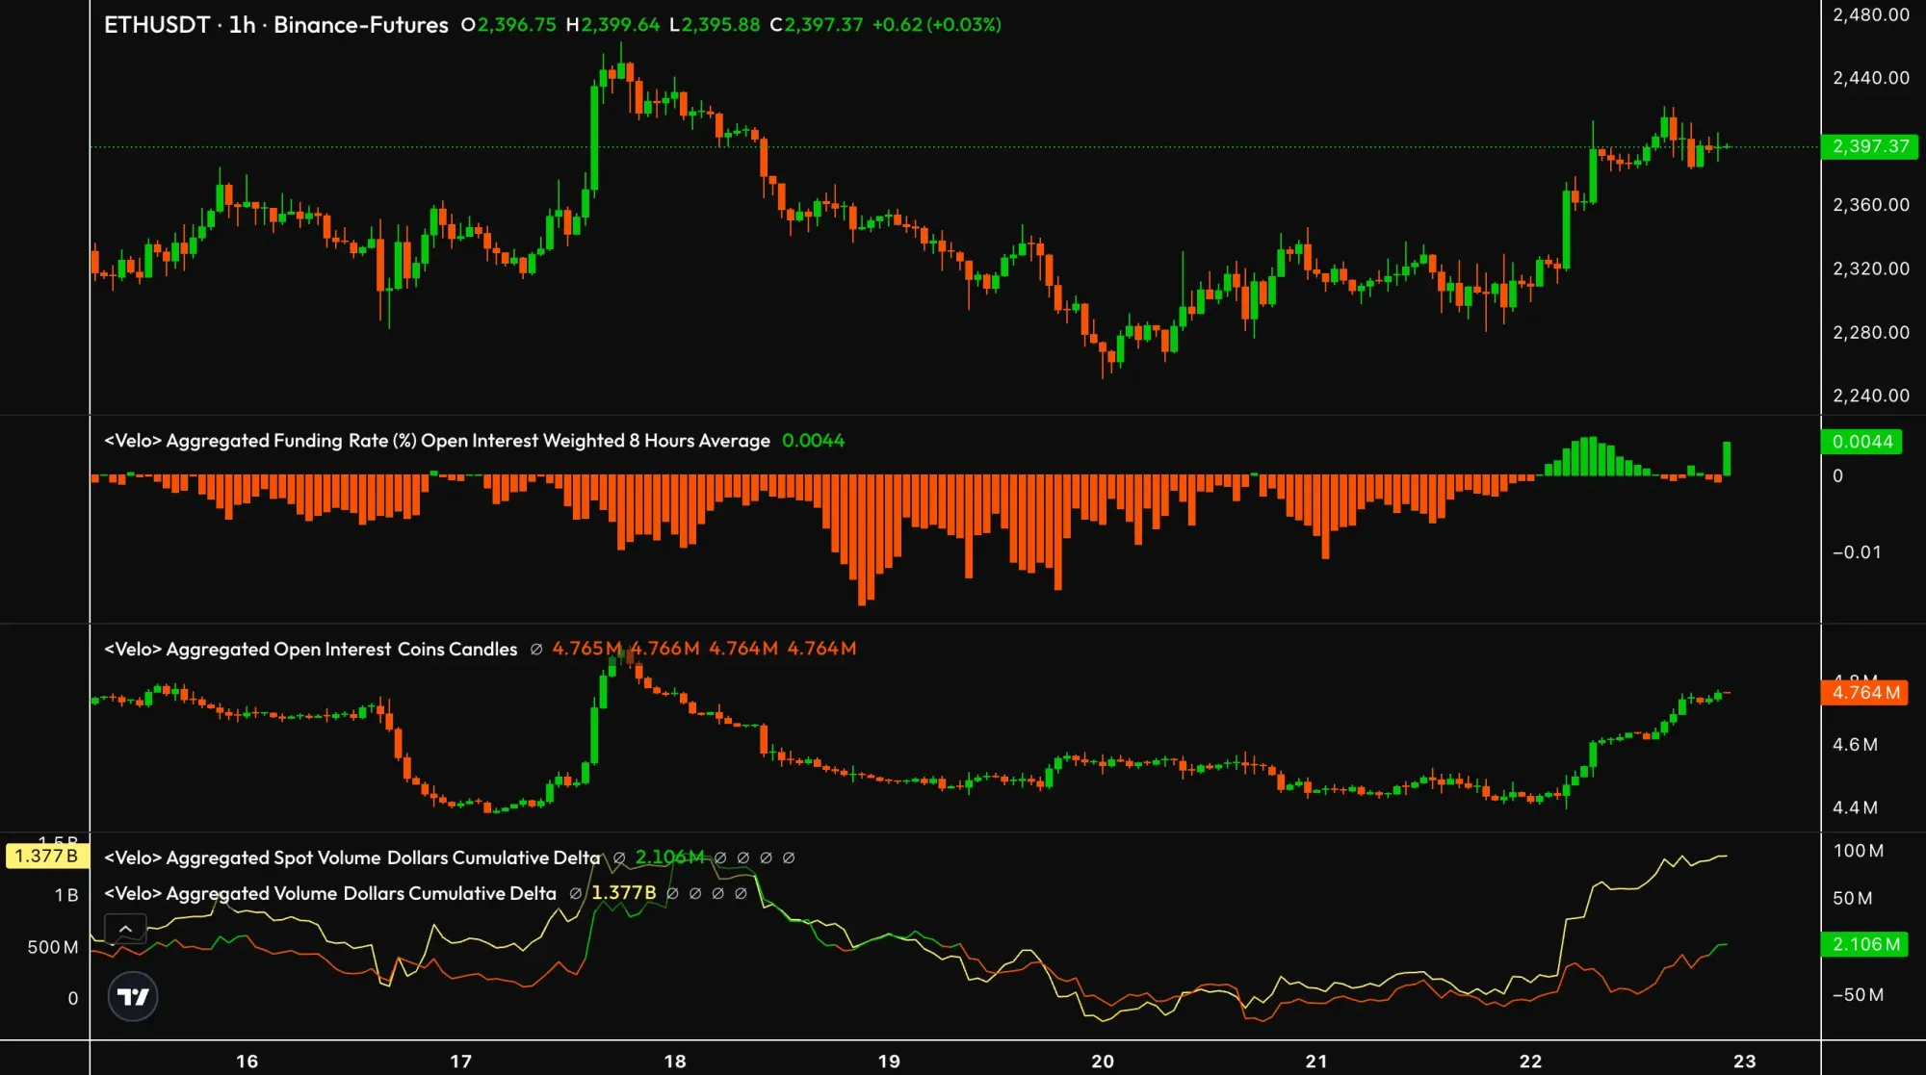Select Aggregated Open Interest Coins Candles title
The height and width of the screenshot is (1075, 1926).
pyautogui.click(x=310, y=650)
